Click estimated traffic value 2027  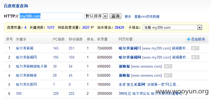pyautogui.click(x=86, y=28)
